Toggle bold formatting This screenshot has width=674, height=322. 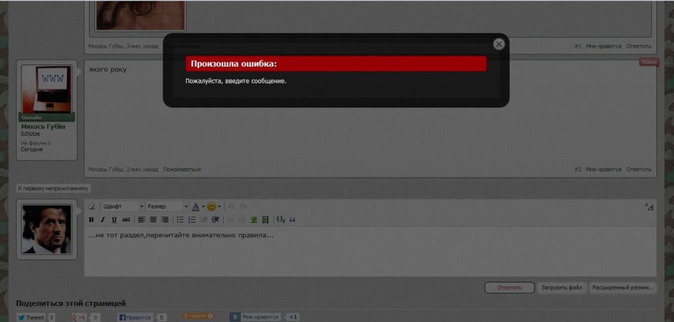[91, 220]
